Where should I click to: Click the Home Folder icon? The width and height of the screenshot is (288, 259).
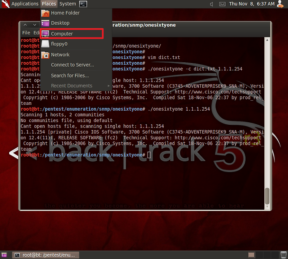tap(45, 13)
